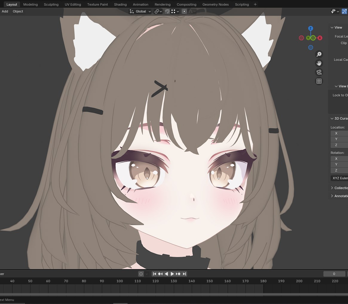Open the Object menu
This screenshot has height=304, width=348.
coord(18,11)
